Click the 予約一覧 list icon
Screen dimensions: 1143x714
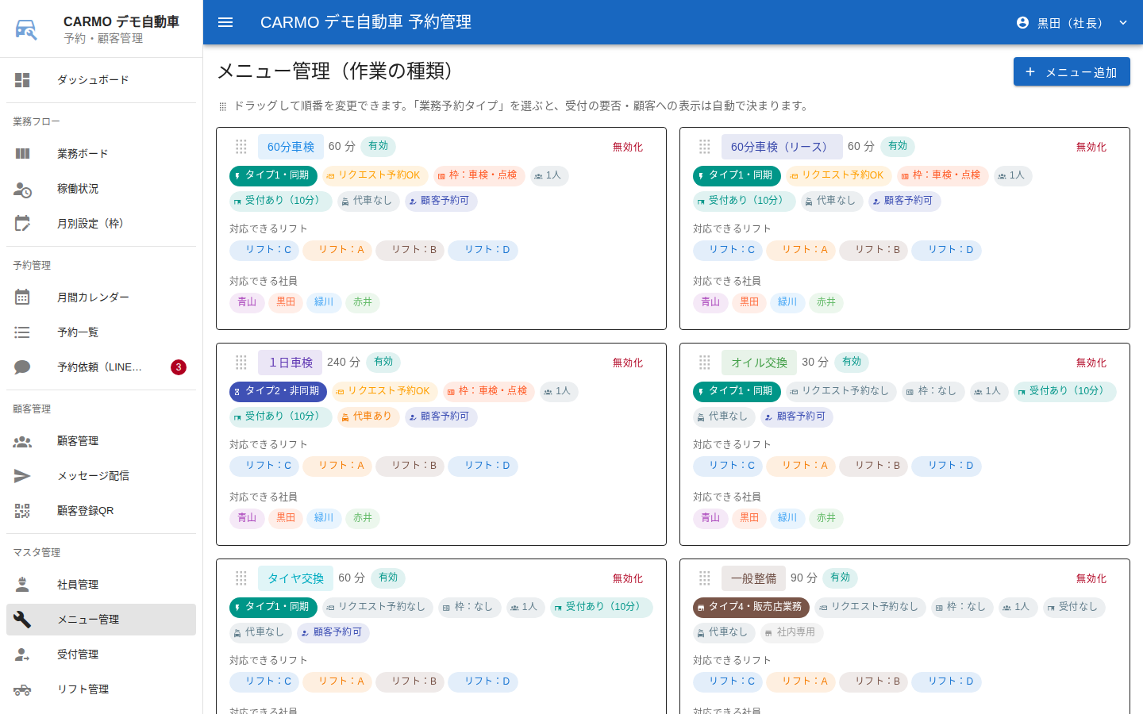22,332
